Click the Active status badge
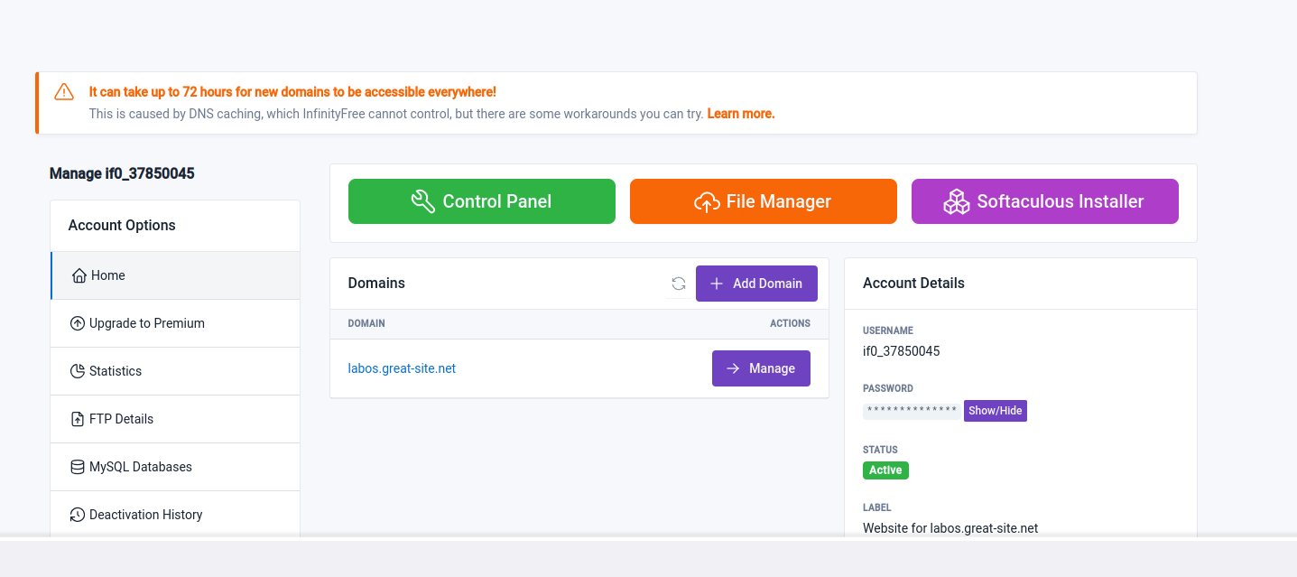This screenshot has width=1297, height=577. click(x=885, y=470)
